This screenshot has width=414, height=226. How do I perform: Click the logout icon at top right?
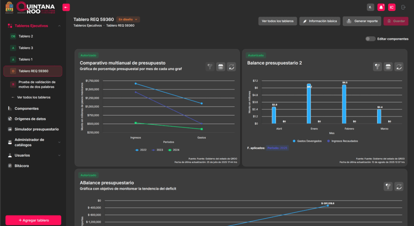pos(403,7)
